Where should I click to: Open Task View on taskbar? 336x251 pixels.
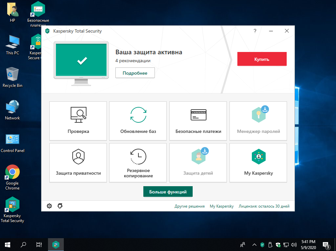(x=39, y=244)
